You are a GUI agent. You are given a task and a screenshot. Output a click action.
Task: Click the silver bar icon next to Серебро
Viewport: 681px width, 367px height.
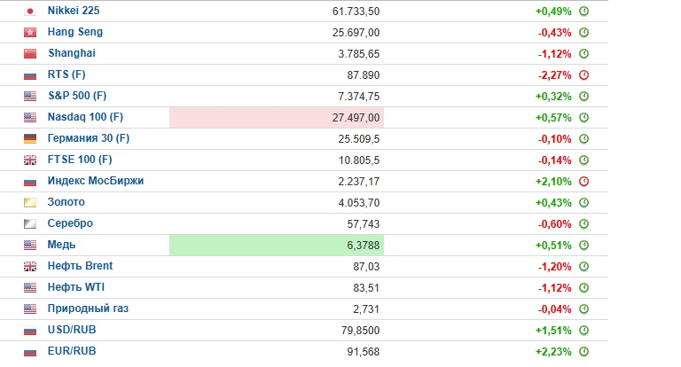click(x=30, y=224)
